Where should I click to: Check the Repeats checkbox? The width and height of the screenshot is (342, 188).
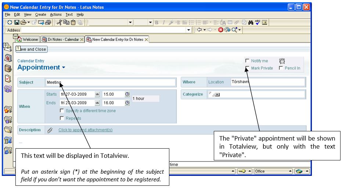tap(62, 118)
